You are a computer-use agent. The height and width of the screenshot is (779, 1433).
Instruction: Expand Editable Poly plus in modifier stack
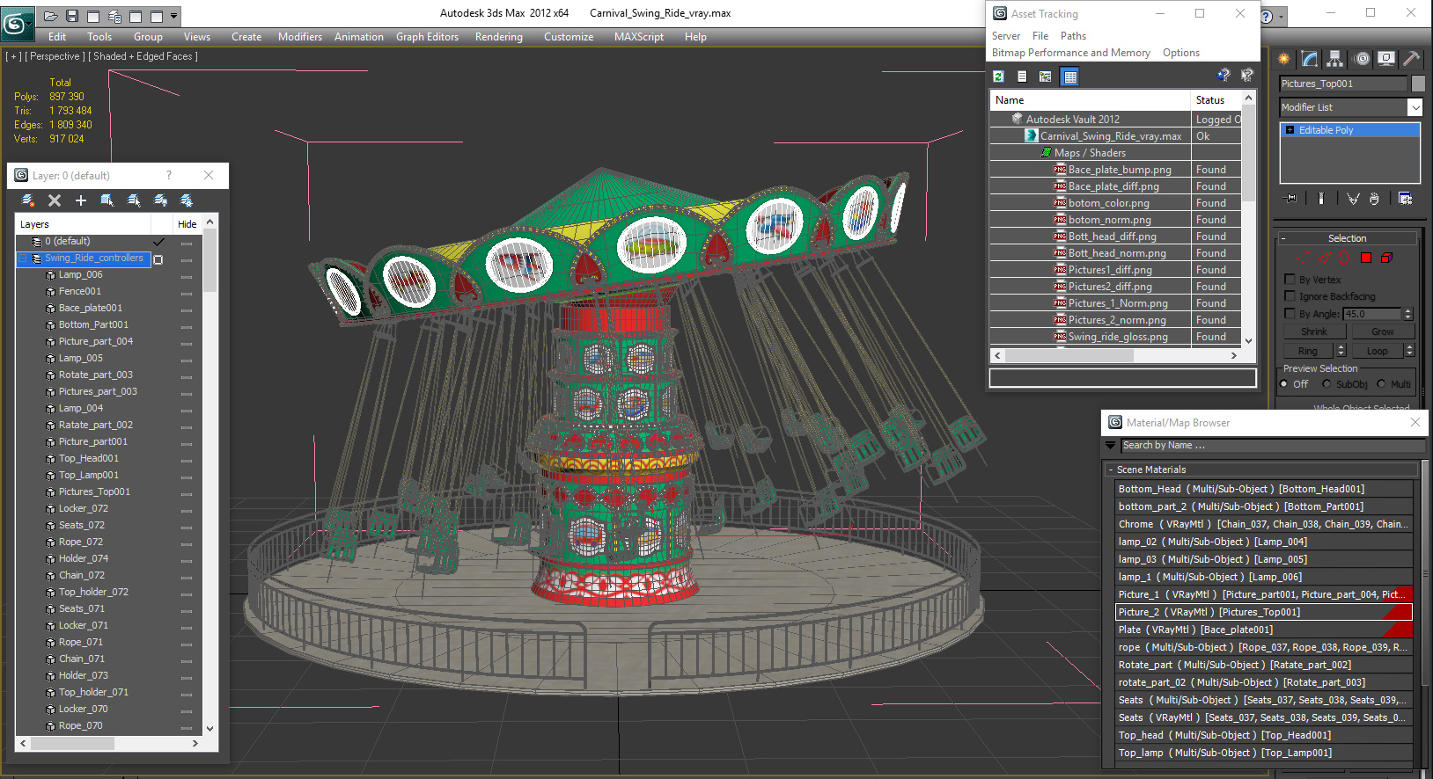[1290, 130]
